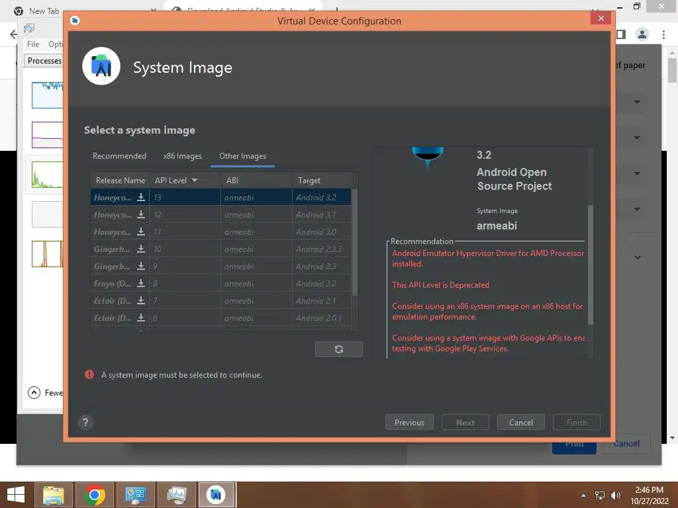Open Task Manager File menu
This screenshot has height=508, width=678.
[x=33, y=44]
